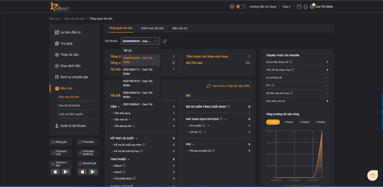This screenshot has height=187, width=383.
Task: Click the VNDIRECT logo
Action: point(60,7)
